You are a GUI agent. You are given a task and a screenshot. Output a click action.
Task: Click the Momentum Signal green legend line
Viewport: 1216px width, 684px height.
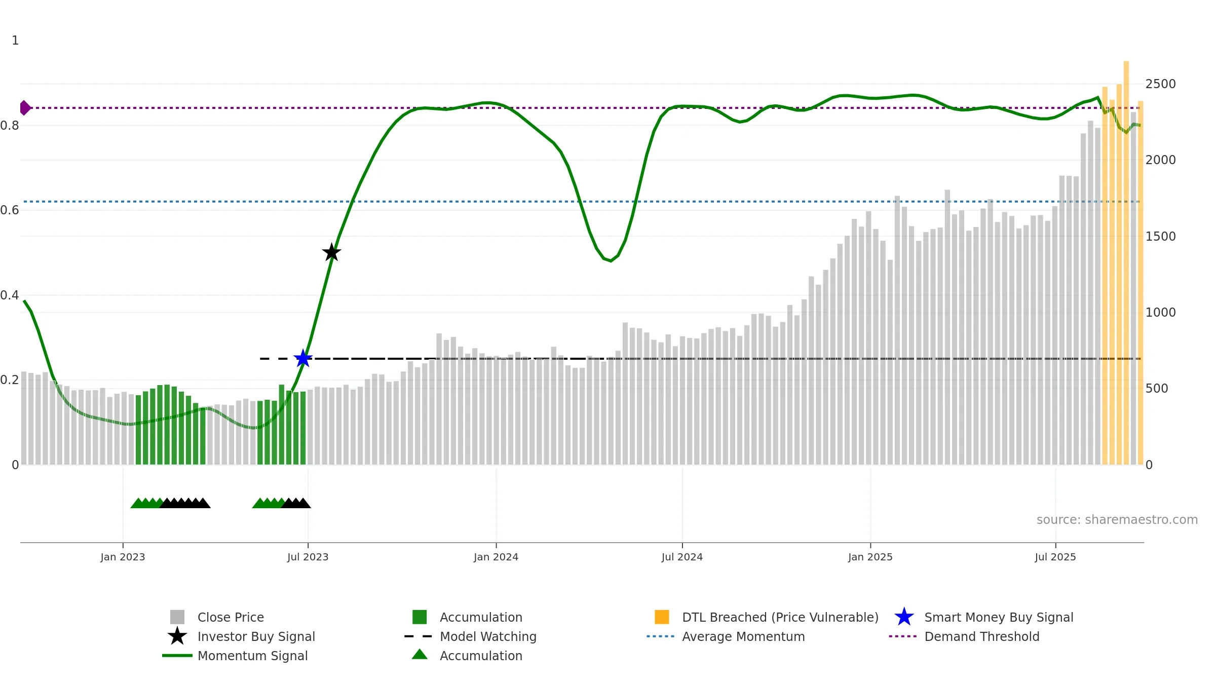click(x=177, y=656)
